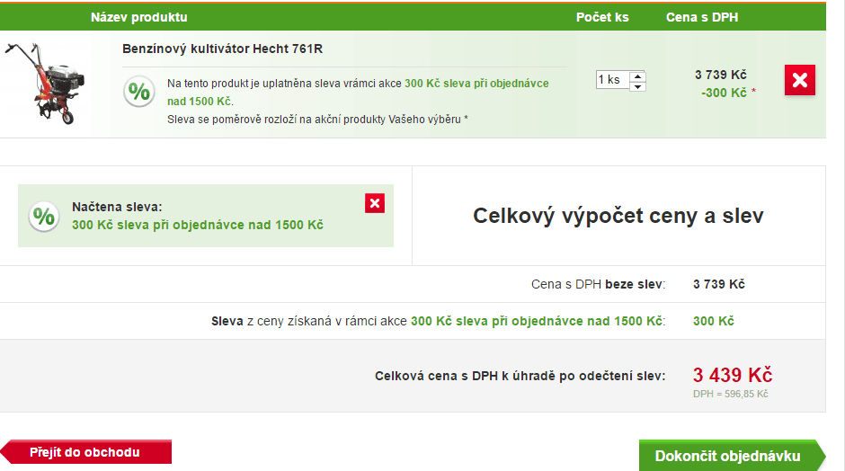Decrease product quantity with down arrow
Image resolution: width=845 pixels, height=471 pixels.
637,85
